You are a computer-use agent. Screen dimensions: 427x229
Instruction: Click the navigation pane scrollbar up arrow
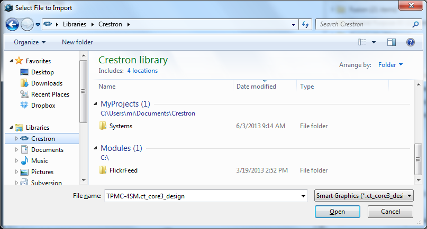pos(84,55)
